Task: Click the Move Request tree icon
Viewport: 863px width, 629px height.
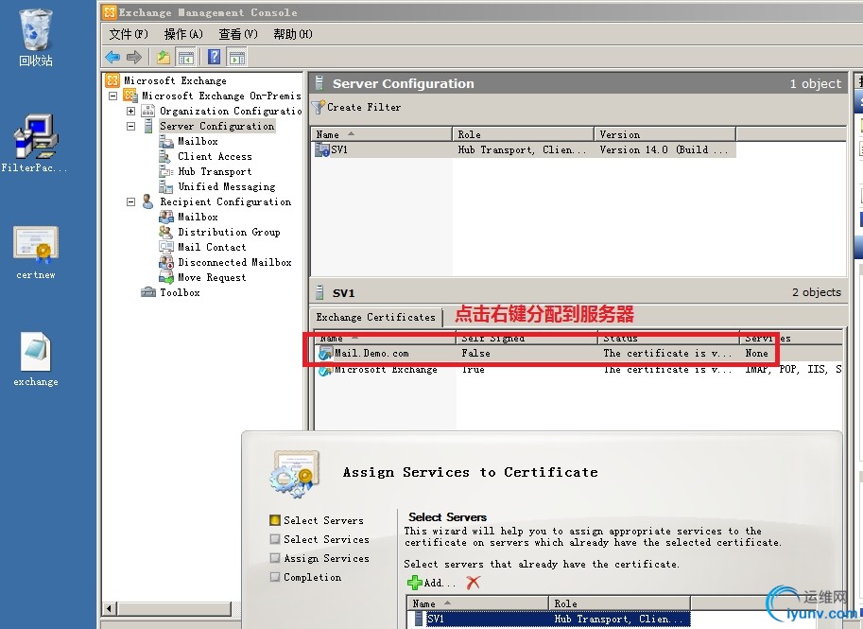Action: [166, 277]
